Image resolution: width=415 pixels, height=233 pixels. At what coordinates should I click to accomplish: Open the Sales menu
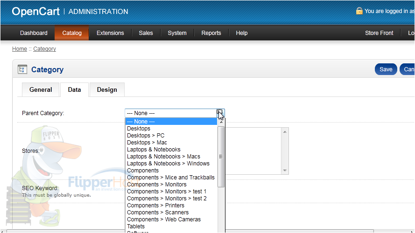(146, 33)
